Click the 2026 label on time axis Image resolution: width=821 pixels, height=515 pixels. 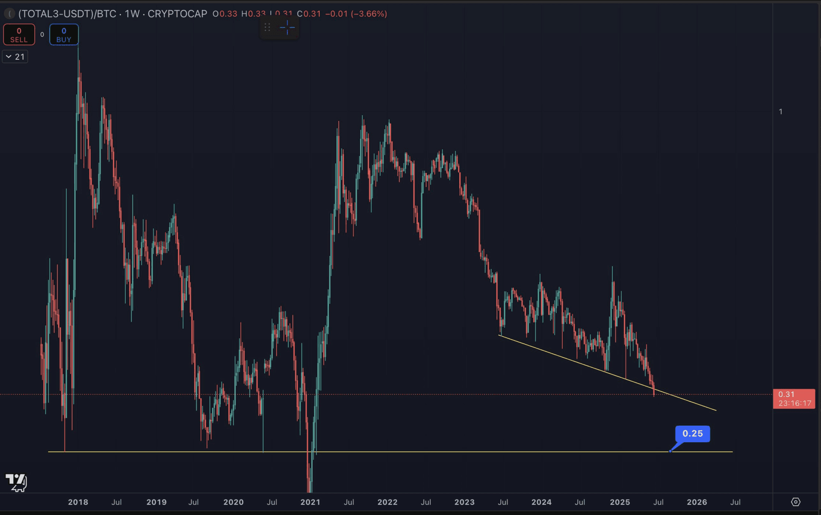(697, 502)
